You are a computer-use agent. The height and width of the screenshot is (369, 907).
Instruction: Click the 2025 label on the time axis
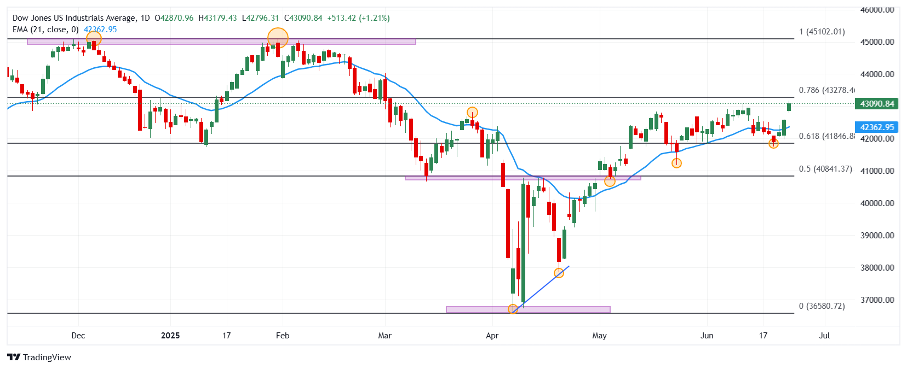coord(170,336)
